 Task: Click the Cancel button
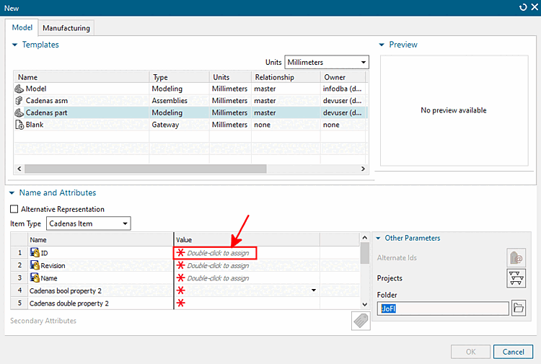[x=513, y=352]
